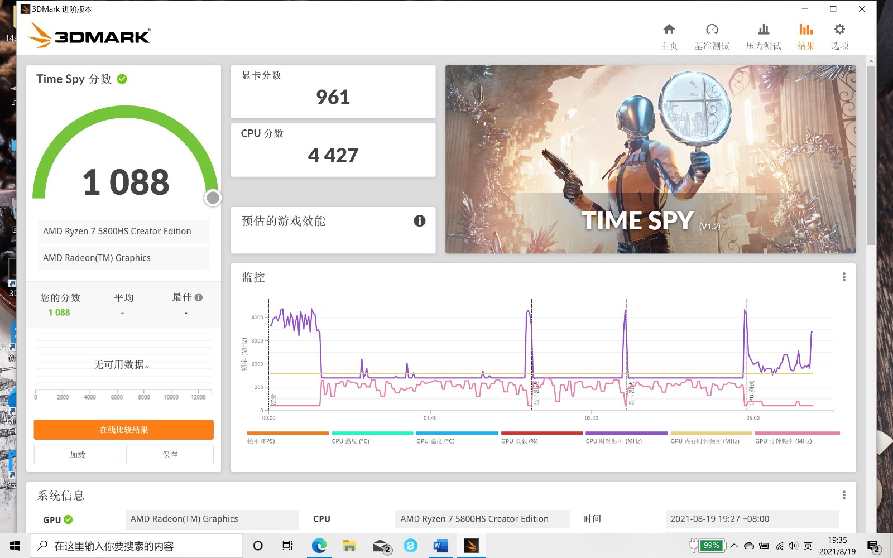Click the info icon next to 最佳
Screen dimensions: 893x558
(x=199, y=297)
